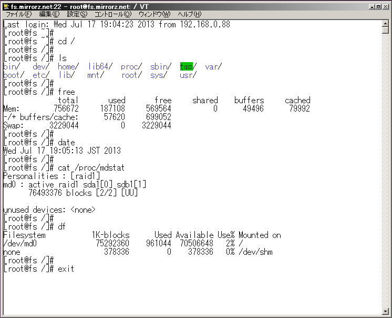
Task: Open the 設定(S) menu
Action: pyautogui.click(x=77, y=14)
